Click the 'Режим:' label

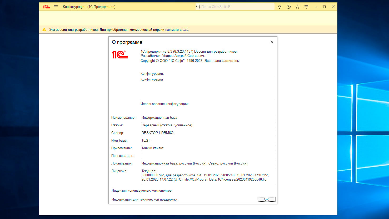pyautogui.click(x=117, y=125)
